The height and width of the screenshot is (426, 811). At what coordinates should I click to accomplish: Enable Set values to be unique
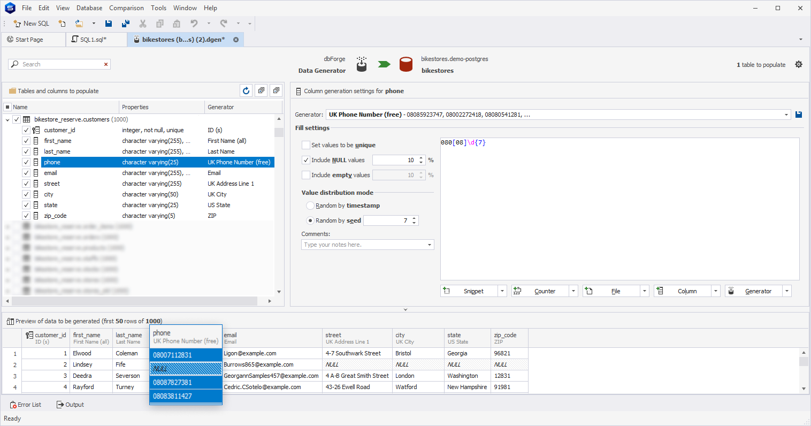coord(306,145)
